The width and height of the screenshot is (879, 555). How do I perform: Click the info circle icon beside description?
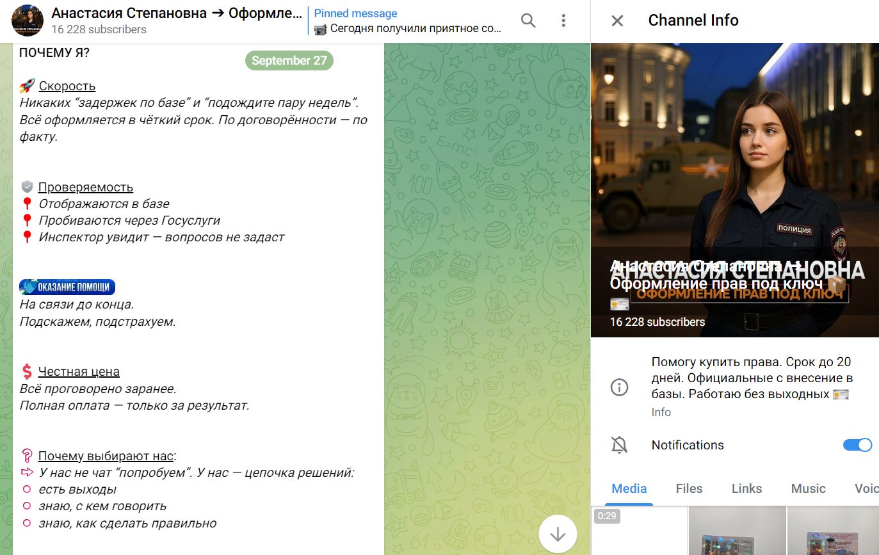click(619, 387)
